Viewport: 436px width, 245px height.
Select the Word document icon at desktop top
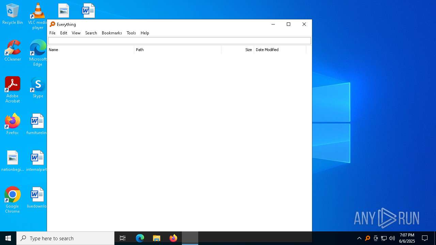pyautogui.click(x=88, y=11)
